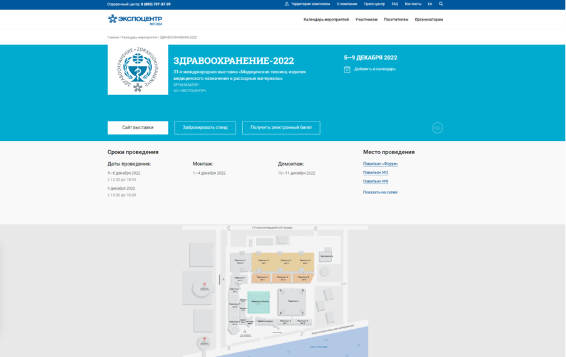Open the Павильон №2 venue link
The image size is (566, 357).
376,172
